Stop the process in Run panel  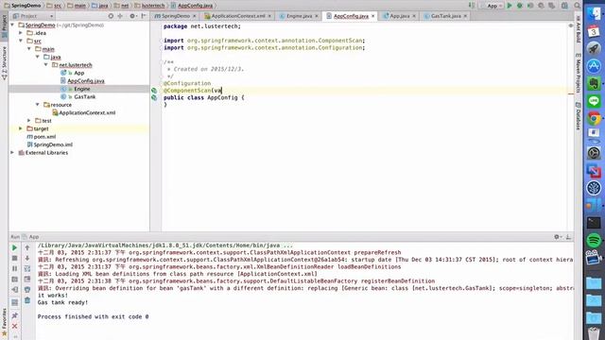coord(15,258)
